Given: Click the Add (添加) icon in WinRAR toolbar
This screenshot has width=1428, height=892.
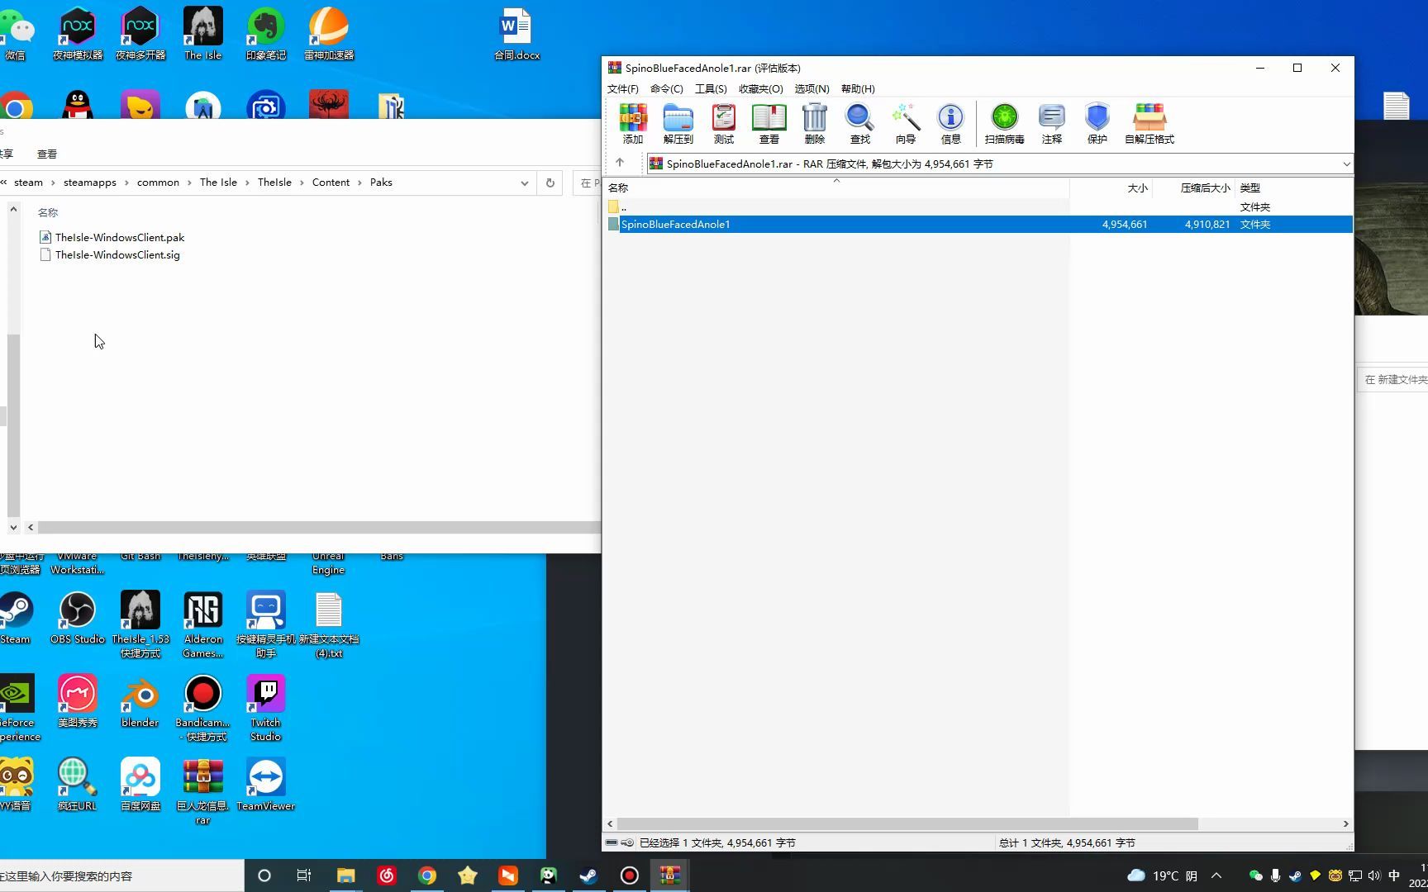Looking at the screenshot, I should (633, 124).
